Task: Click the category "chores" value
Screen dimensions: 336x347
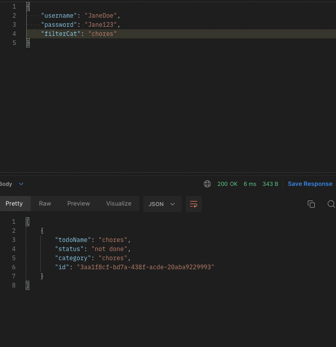Action: tap(113, 258)
